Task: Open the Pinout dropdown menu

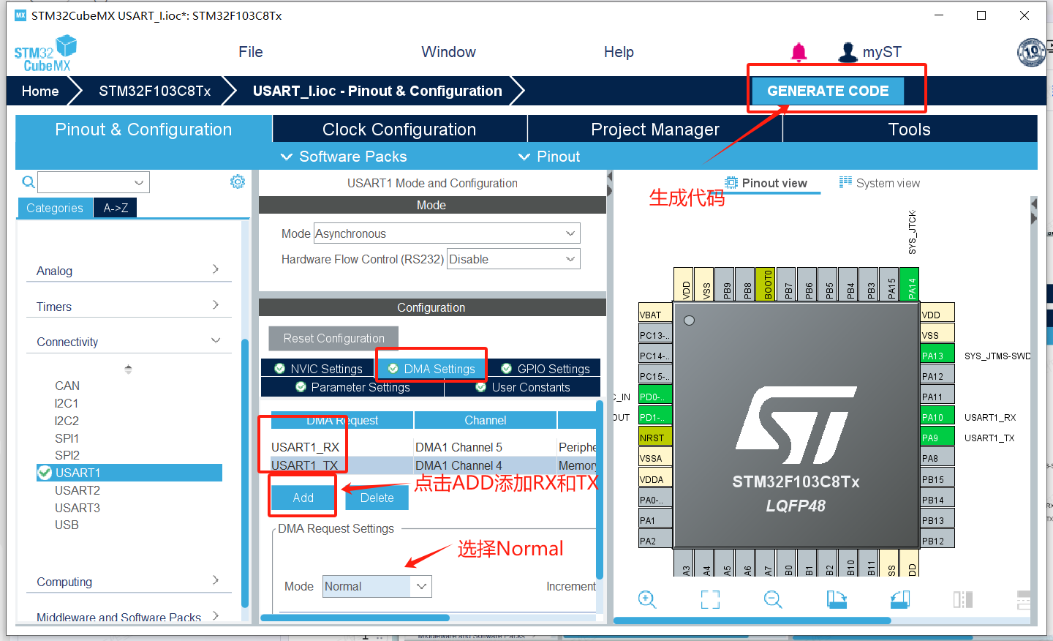Action: point(549,157)
